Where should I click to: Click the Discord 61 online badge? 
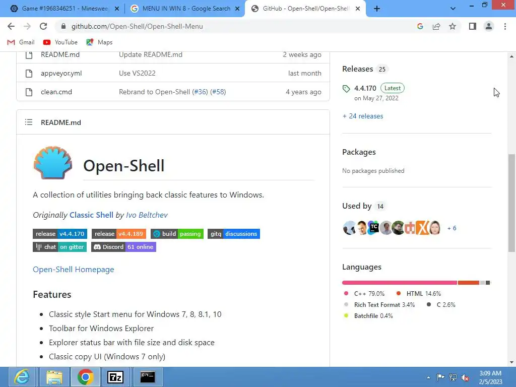point(124,247)
